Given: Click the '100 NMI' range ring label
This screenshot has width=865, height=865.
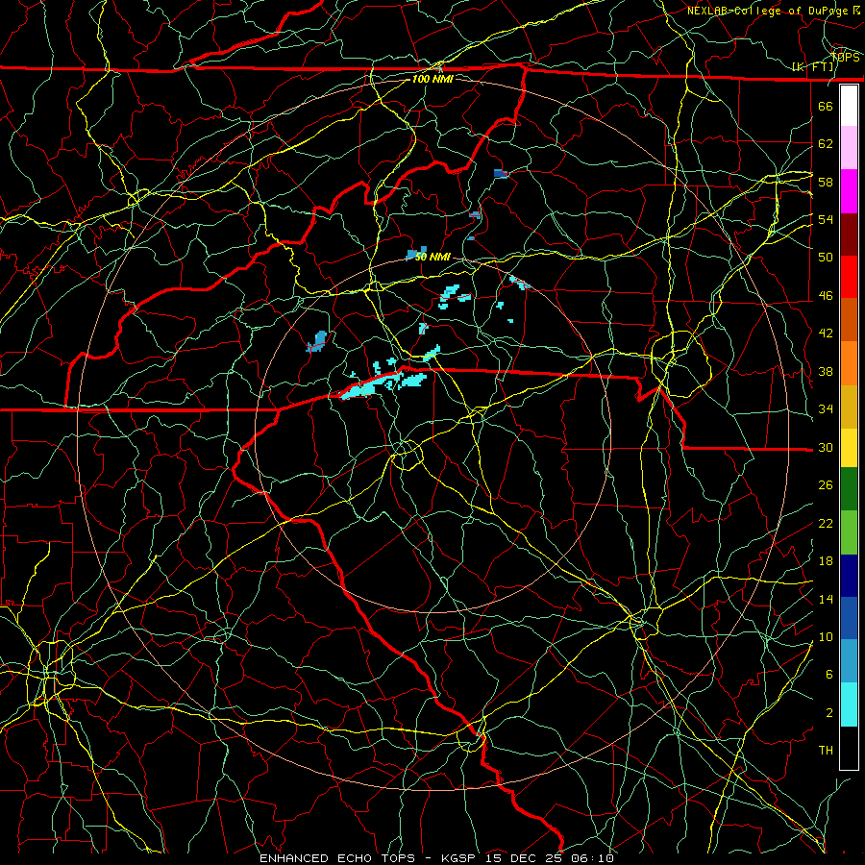Looking at the screenshot, I should pyautogui.click(x=432, y=79).
